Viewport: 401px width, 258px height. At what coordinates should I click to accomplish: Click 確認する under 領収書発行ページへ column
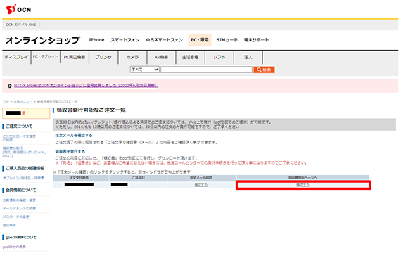pos(303,185)
